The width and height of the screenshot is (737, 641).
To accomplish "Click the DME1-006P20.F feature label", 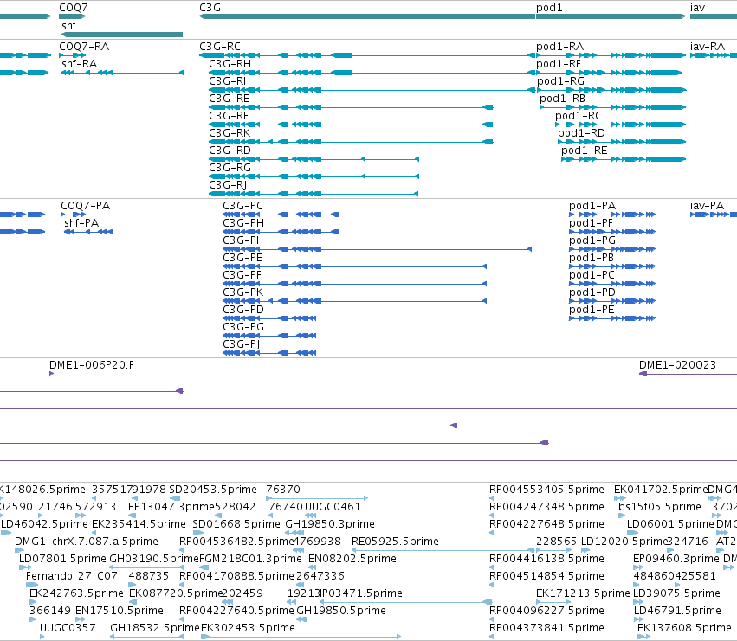I will tap(92, 365).
